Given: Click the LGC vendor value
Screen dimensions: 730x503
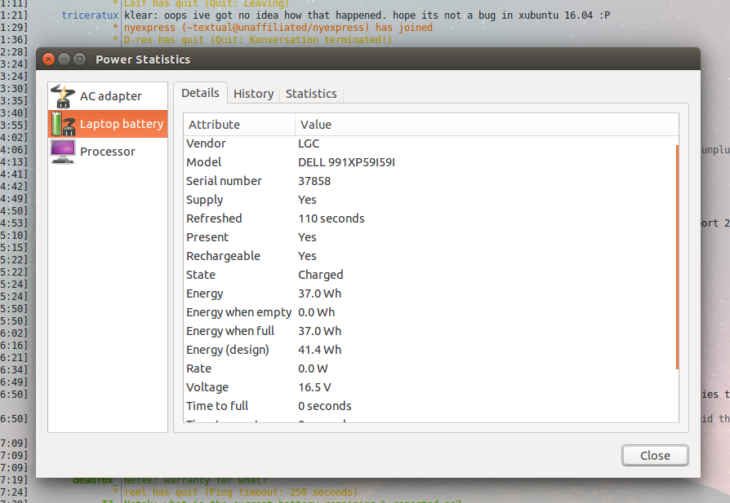Looking at the screenshot, I should pos(309,143).
